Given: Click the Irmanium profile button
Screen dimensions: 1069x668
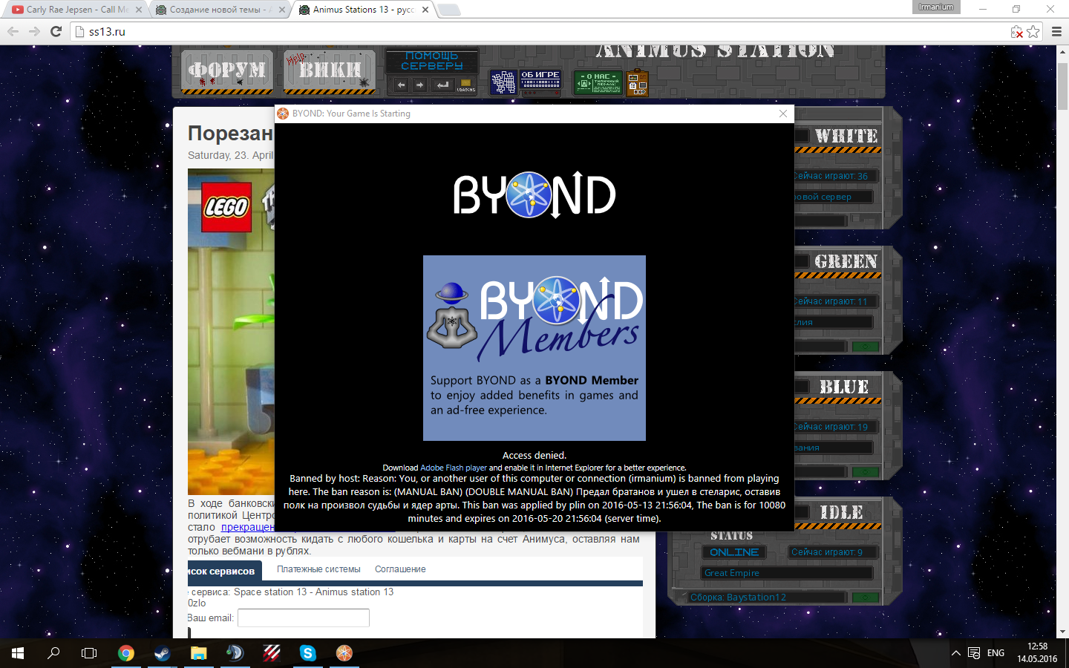Looking at the screenshot, I should [936, 7].
